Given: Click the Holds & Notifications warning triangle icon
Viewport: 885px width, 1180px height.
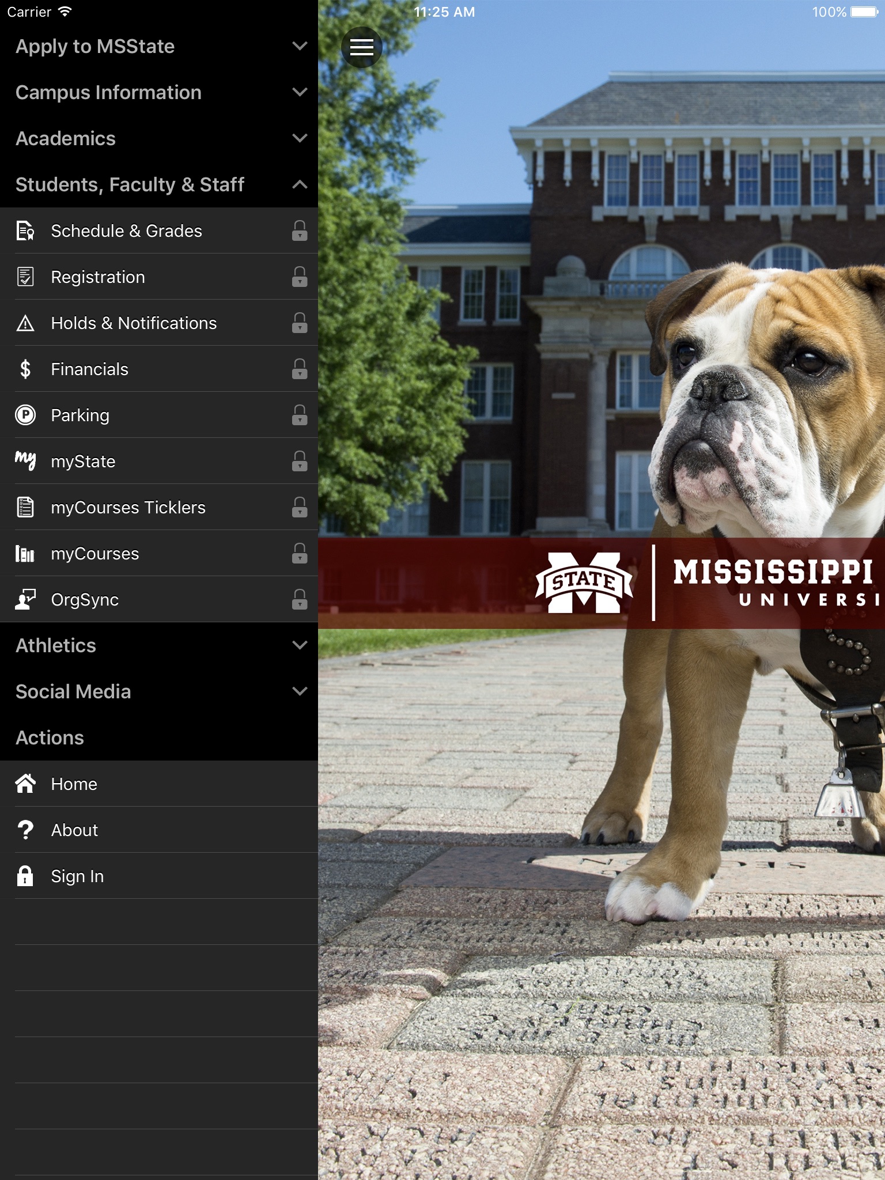Looking at the screenshot, I should [x=25, y=323].
